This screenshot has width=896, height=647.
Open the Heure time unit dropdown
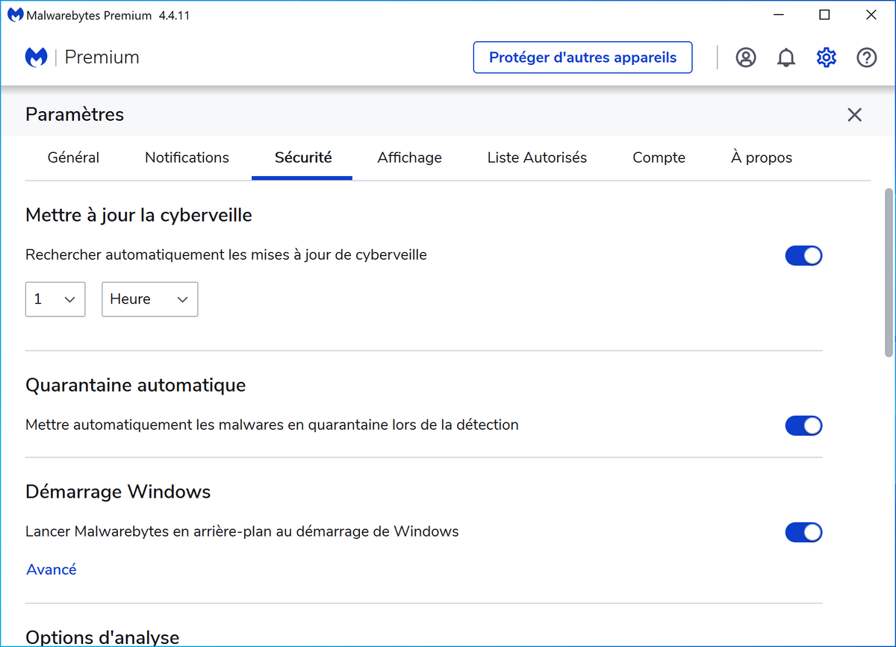pos(150,299)
